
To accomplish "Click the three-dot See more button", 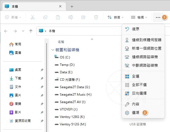I will coord(158,17).
